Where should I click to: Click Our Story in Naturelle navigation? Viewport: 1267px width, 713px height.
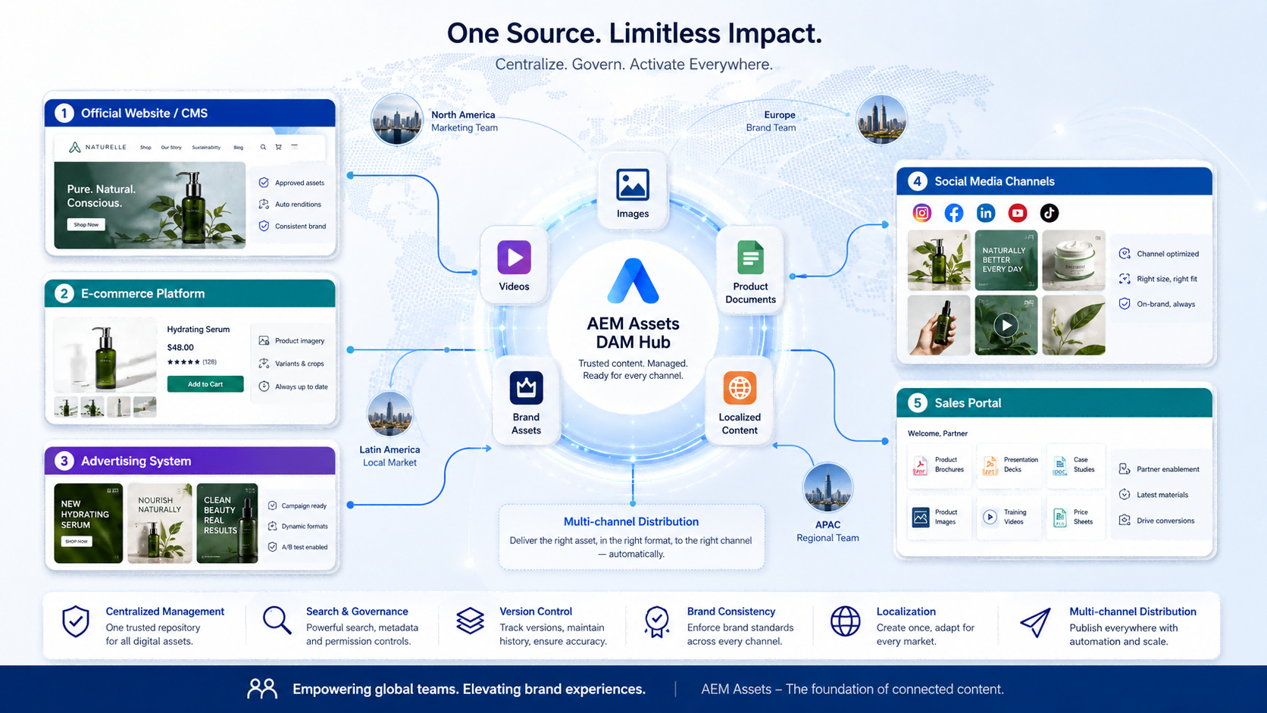coord(171,148)
